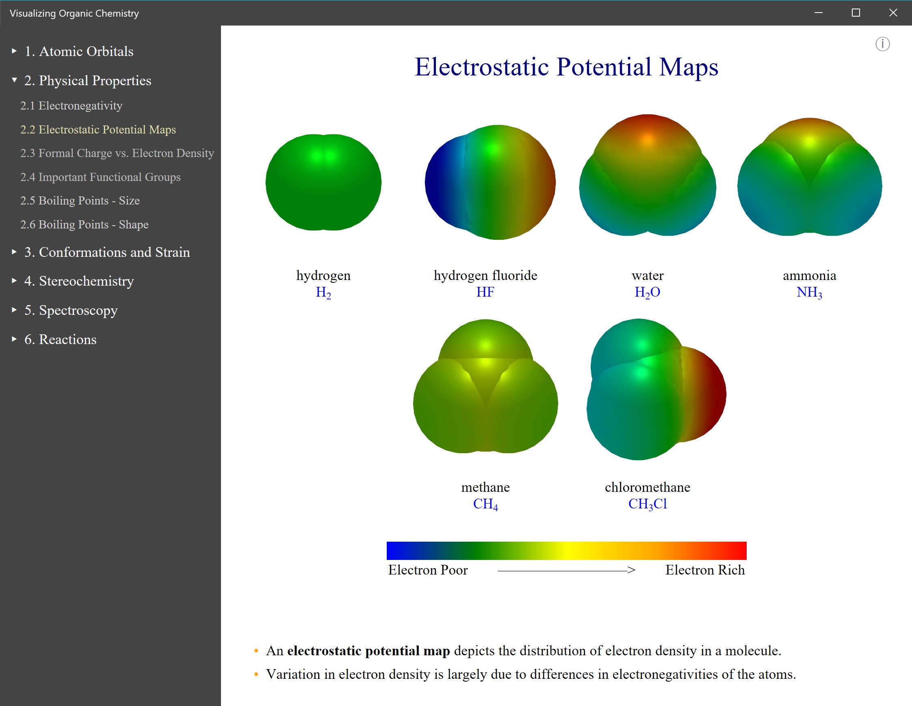Collapse the Physical Properties chapter arrow
The image size is (912, 706).
pos(14,80)
